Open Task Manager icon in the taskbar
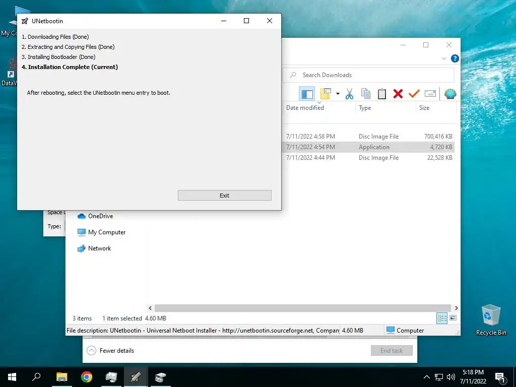The image size is (516, 387). (x=111, y=377)
